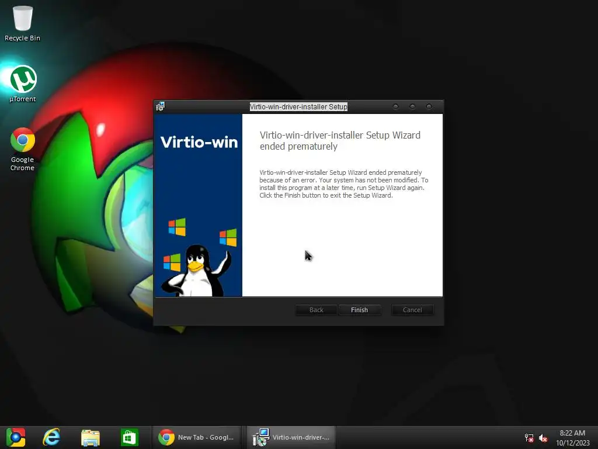Open File Explorer from the taskbar
The height and width of the screenshot is (449, 598).
tap(91, 437)
